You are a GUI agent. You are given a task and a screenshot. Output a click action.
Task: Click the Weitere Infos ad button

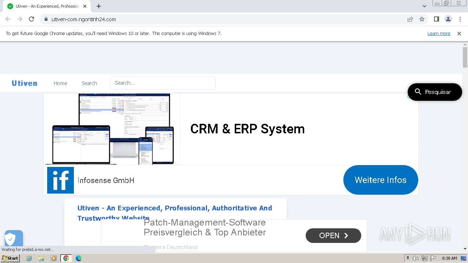click(381, 180)
